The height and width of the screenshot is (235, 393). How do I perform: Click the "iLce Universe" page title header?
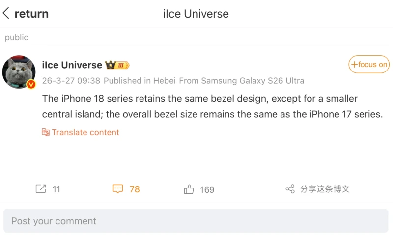[196, 14]
